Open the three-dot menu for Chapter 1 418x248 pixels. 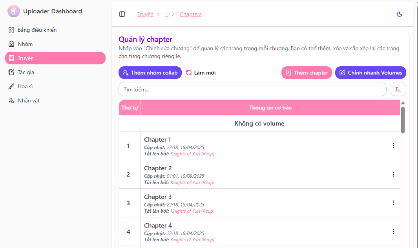coord(394,146)
